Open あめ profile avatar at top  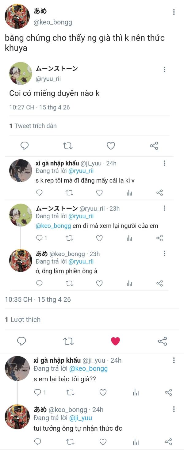17,17
